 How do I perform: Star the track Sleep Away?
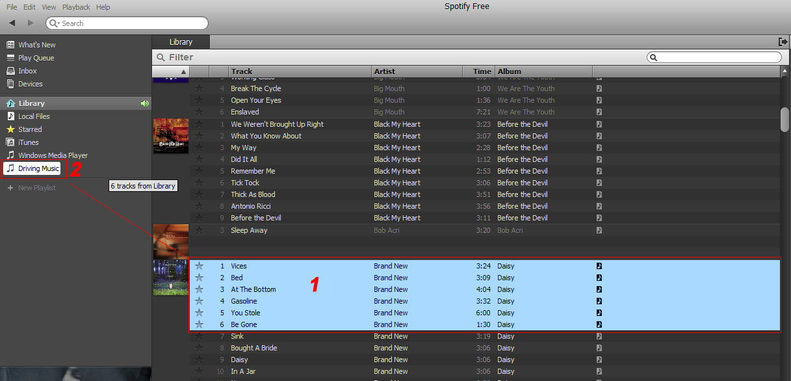click(x=199, y=230)
